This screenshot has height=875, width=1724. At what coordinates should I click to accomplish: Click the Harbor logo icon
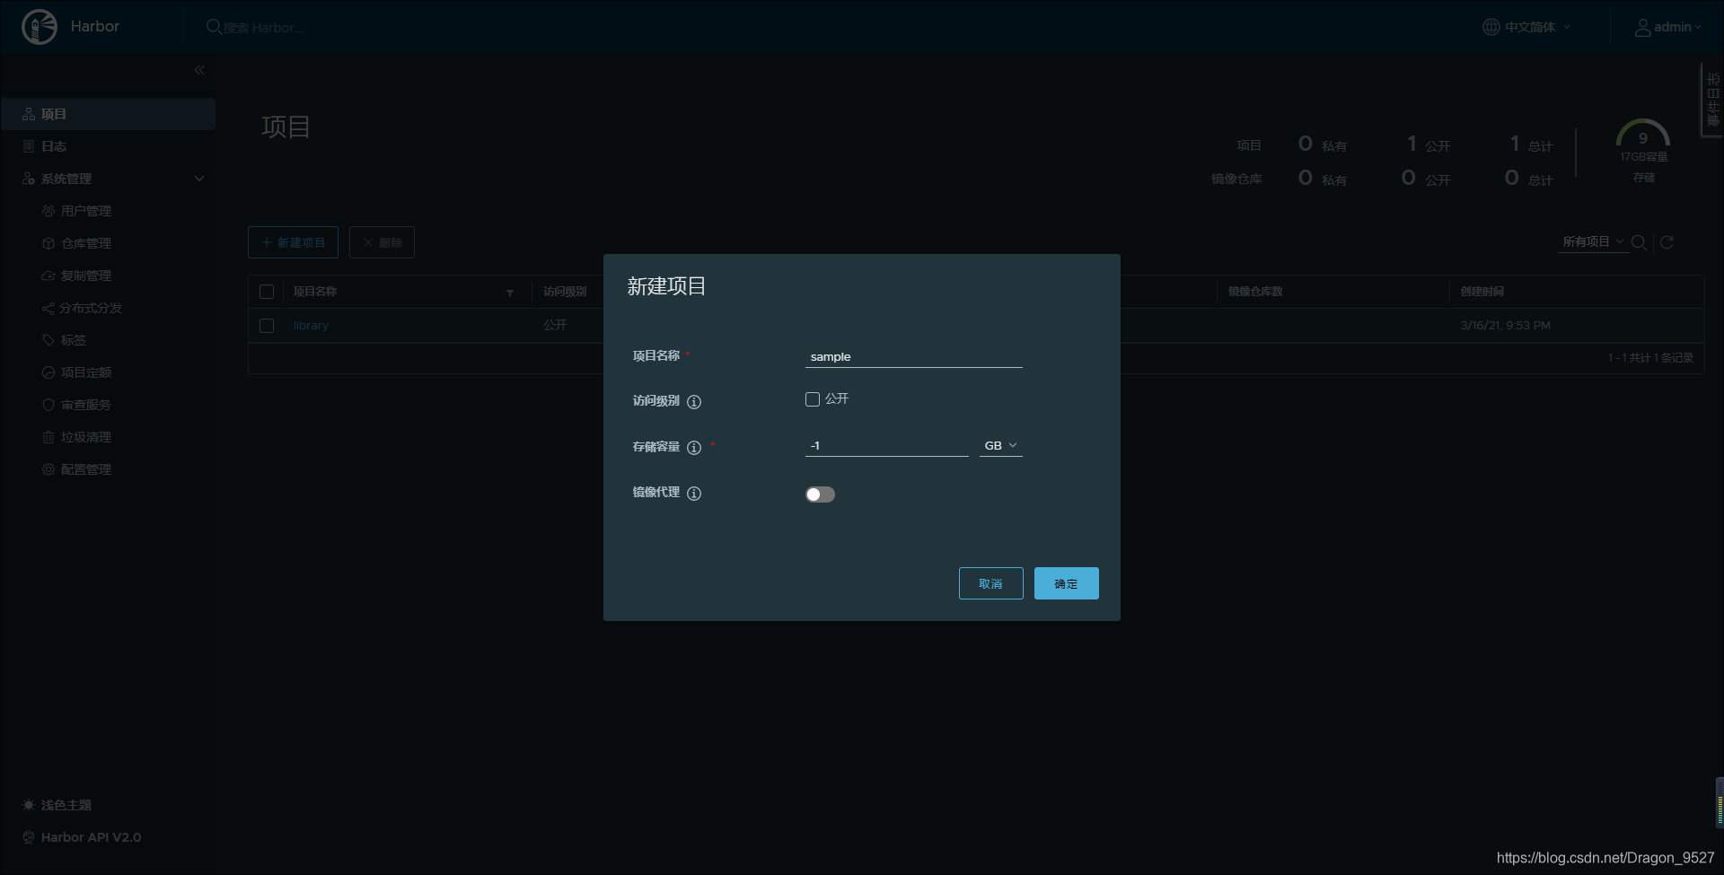click(39, 27)
